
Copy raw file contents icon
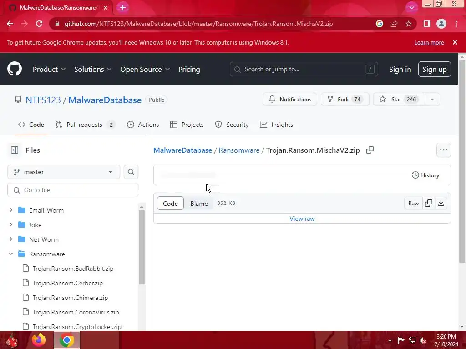(x=429, y=203)
